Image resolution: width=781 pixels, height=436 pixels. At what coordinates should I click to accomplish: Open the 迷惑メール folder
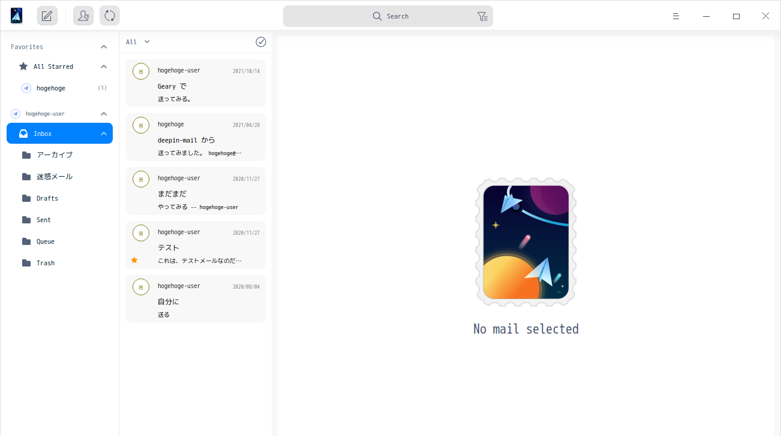click(x=59, y=177)
